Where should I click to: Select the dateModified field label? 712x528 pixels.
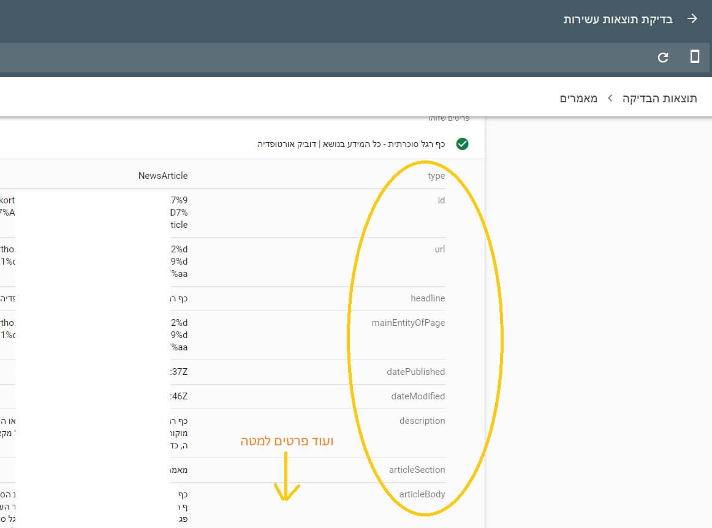tap(418, 396)
